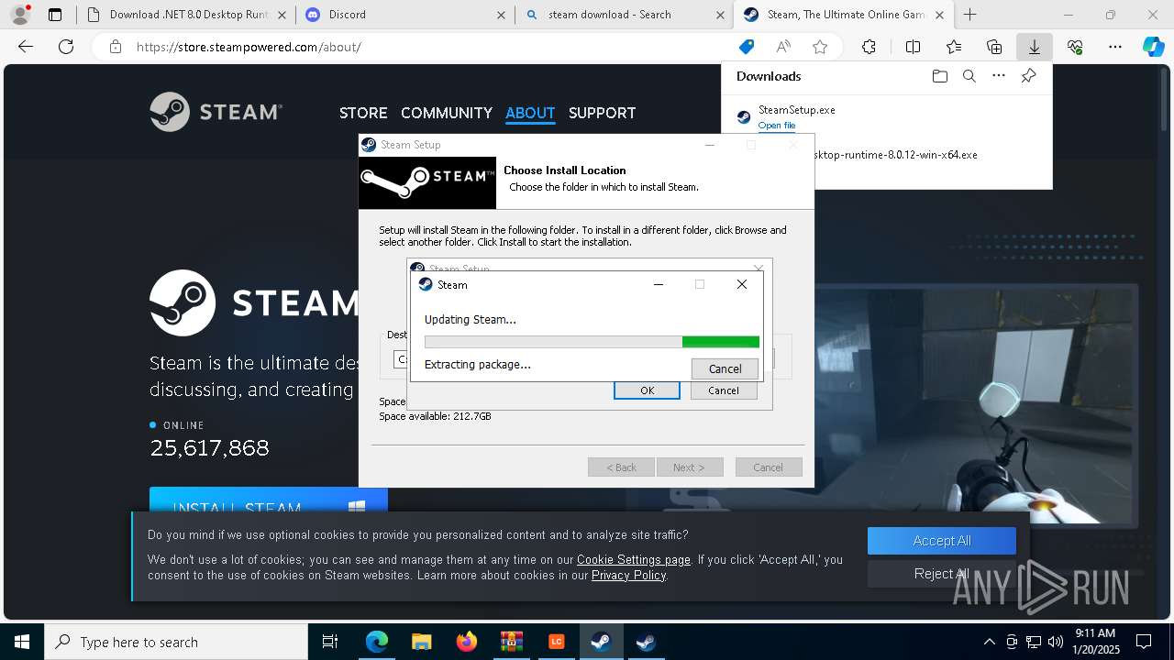
Task: Click the Updating Steam progress bar
Action: click(592, 342)
